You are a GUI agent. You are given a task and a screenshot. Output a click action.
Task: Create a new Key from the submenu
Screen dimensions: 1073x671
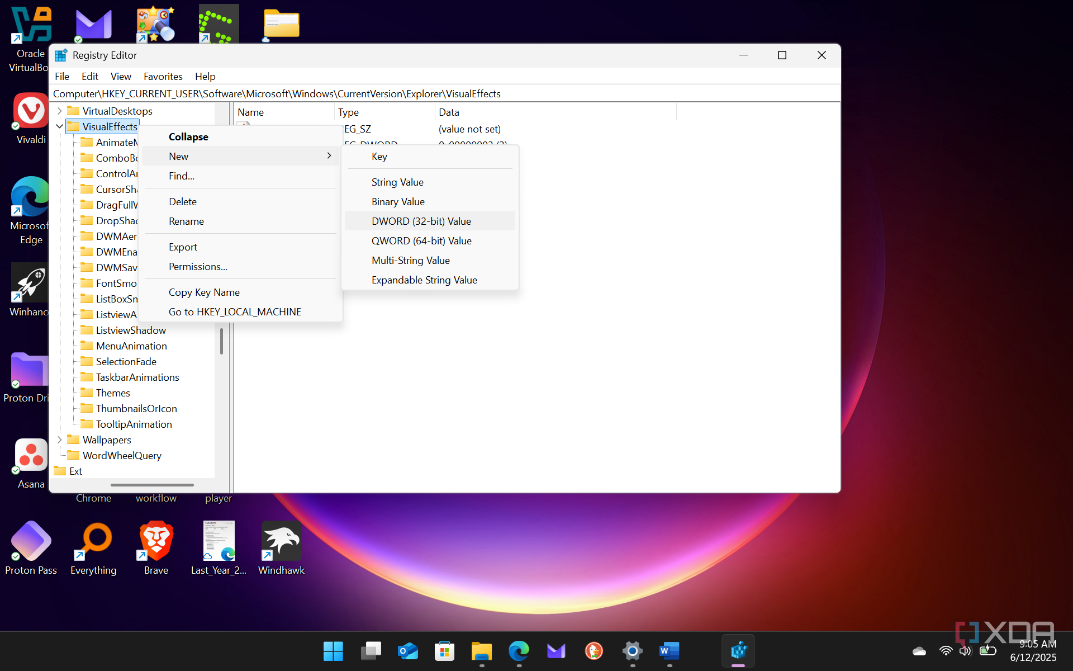(x=430, y=157)
